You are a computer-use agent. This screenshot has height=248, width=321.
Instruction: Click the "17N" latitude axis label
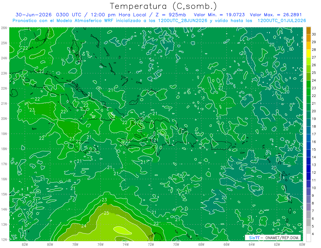tap(4, 164)
